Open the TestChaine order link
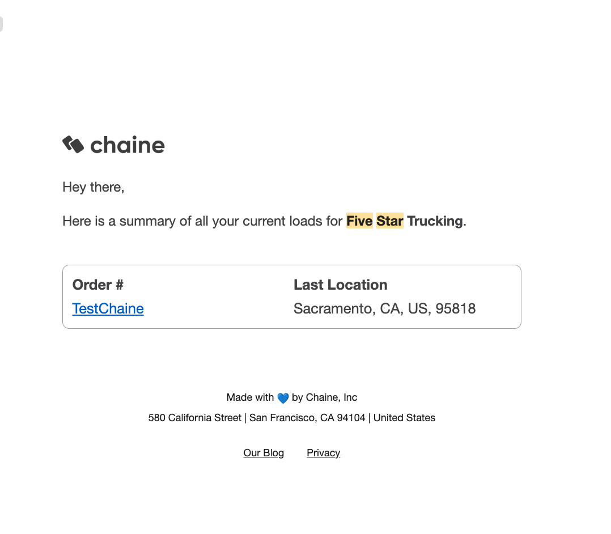Viewport: 611px width, 534px height. click(108, 309)
